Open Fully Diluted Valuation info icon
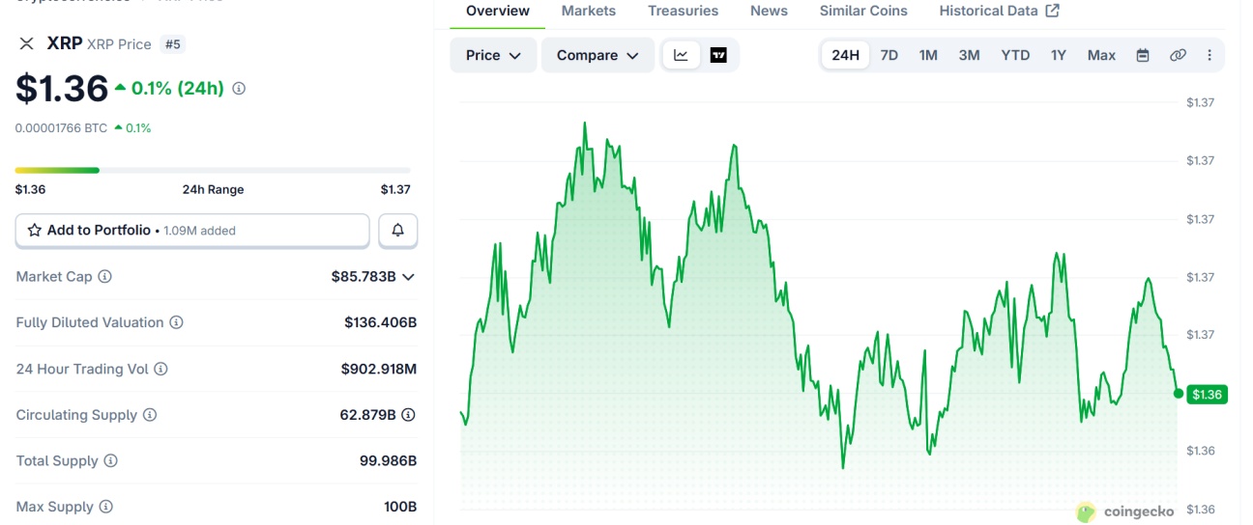 click(x=176, y=322)
